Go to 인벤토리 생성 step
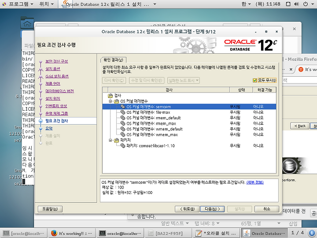This screenshot has width=317, height=238. point(56,106)
